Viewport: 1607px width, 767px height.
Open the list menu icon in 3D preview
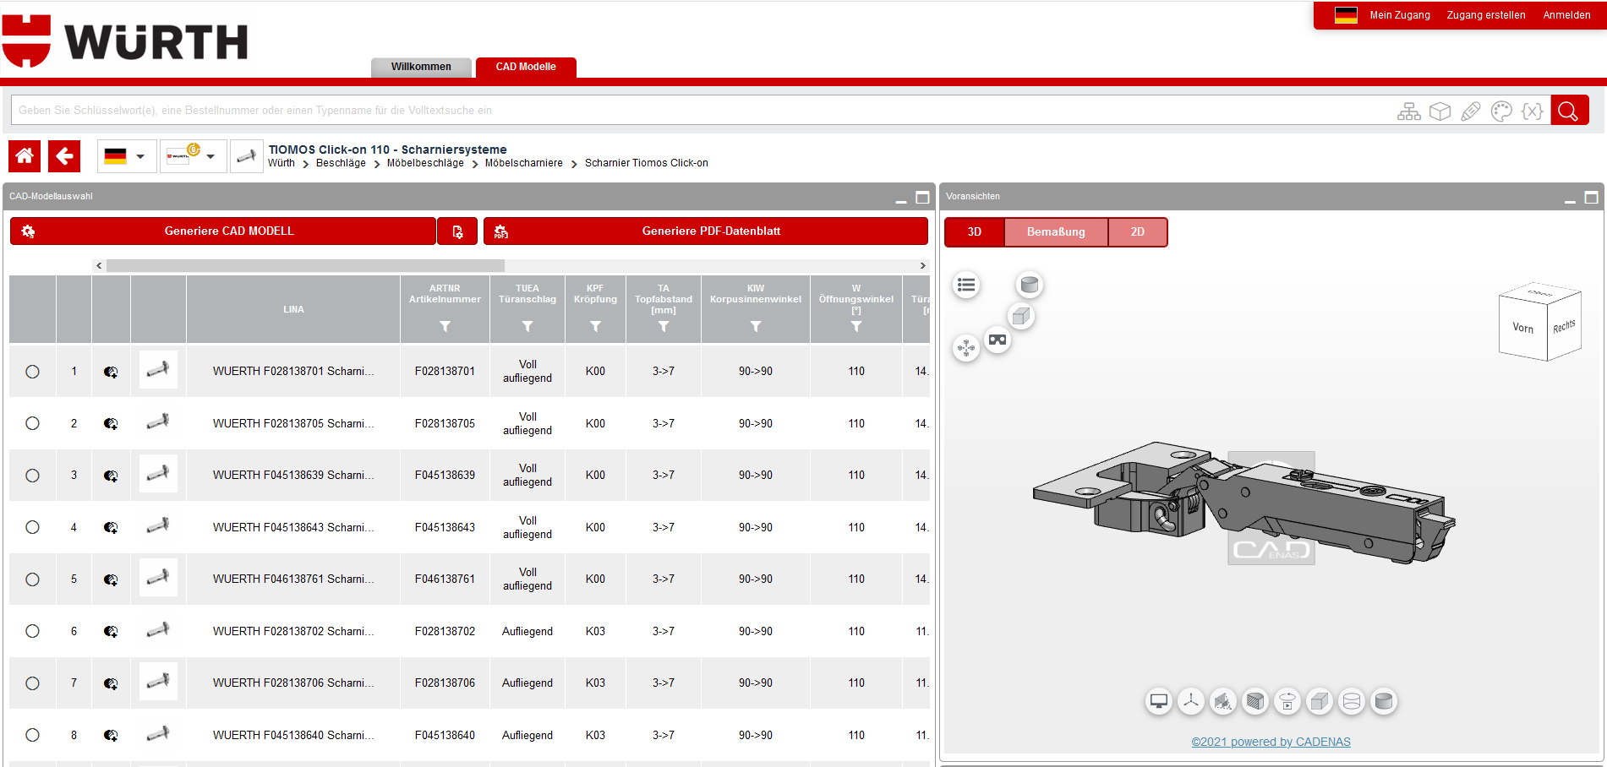[966, 286]
